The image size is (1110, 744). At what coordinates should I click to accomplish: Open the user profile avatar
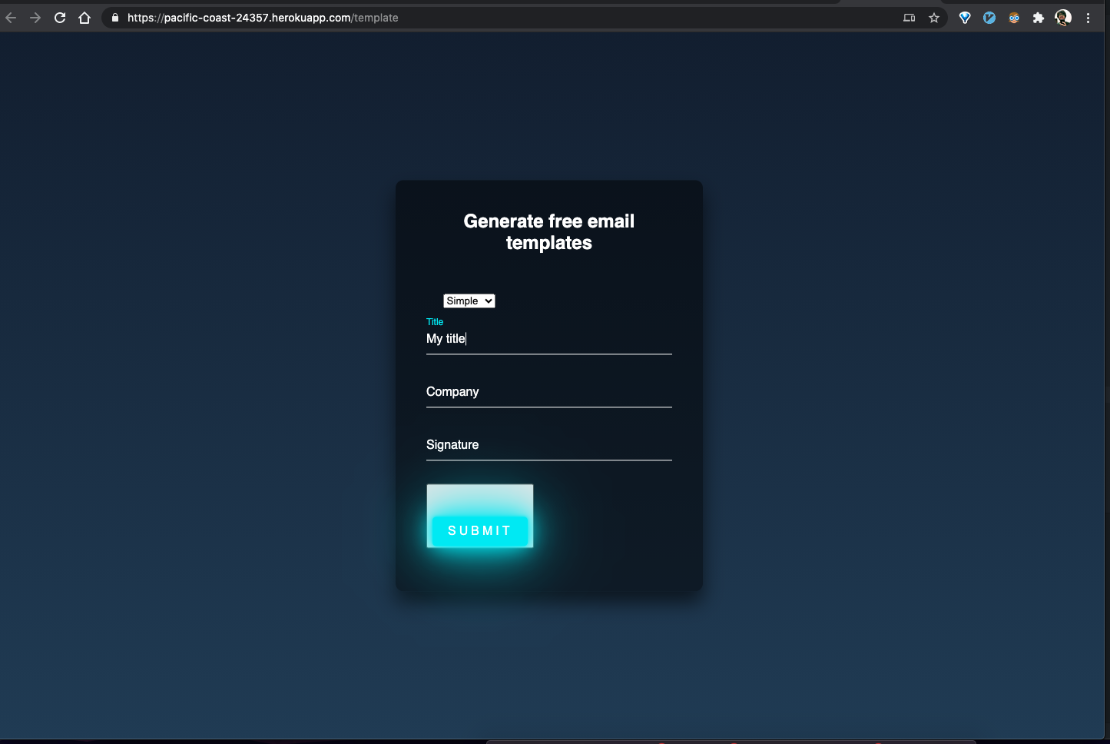coord(1063,18)
